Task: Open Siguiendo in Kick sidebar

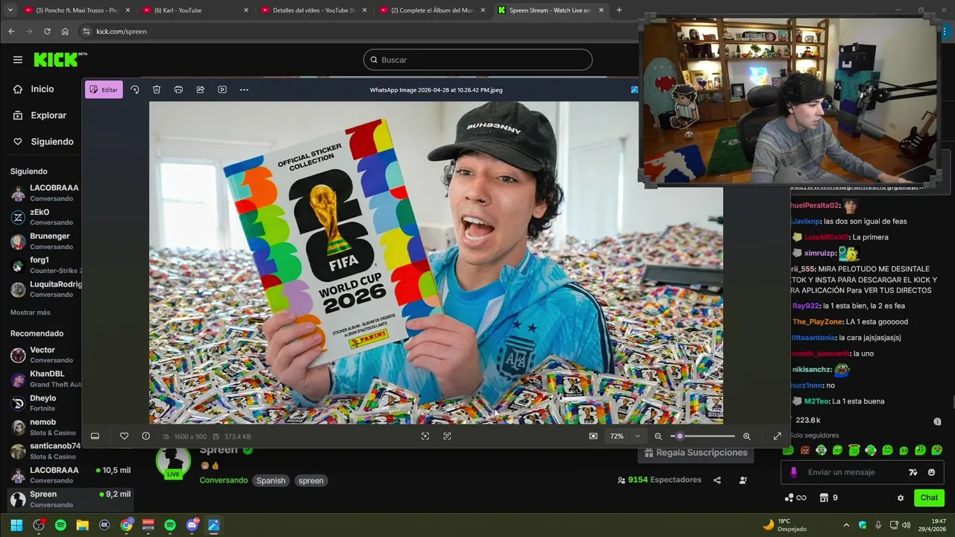Action: pos(42,142)
